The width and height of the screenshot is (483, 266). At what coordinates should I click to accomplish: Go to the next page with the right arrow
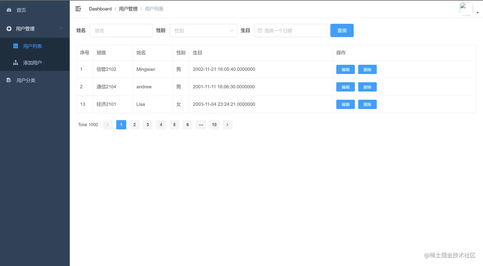point(227,125)
